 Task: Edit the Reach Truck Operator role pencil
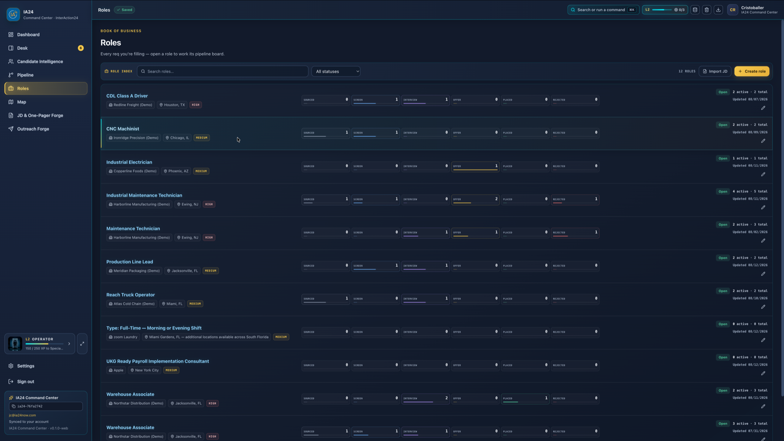tap(763, 307)
